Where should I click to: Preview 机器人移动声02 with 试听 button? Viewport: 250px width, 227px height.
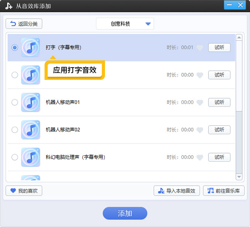[x=219, y=130]
